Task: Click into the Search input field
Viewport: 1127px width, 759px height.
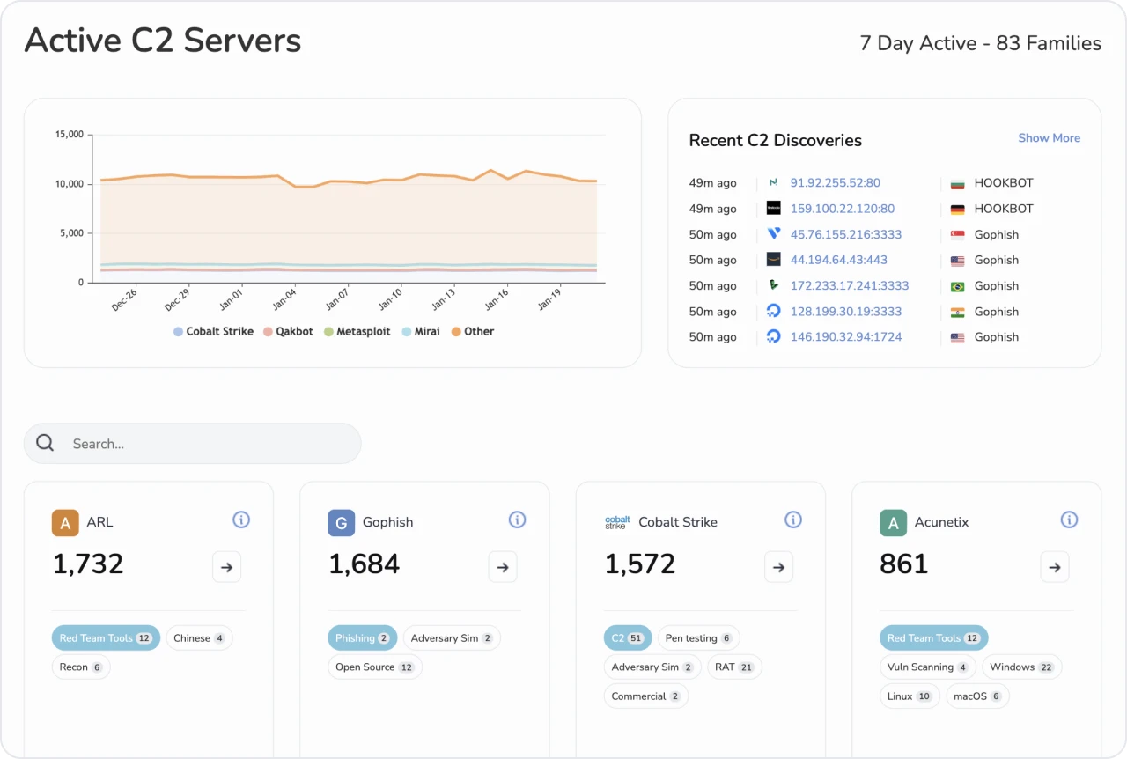Action: pos(192,443)
